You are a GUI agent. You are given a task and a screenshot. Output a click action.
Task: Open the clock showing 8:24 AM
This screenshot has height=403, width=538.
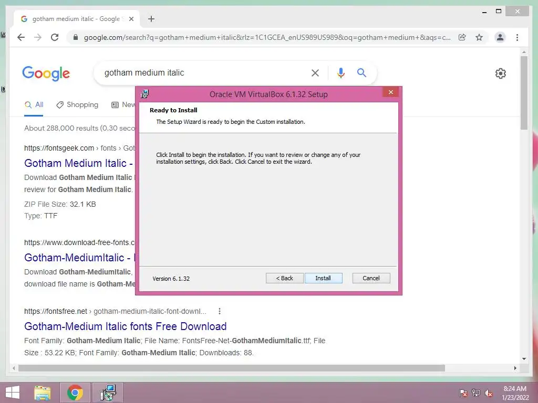pos(515,393)
